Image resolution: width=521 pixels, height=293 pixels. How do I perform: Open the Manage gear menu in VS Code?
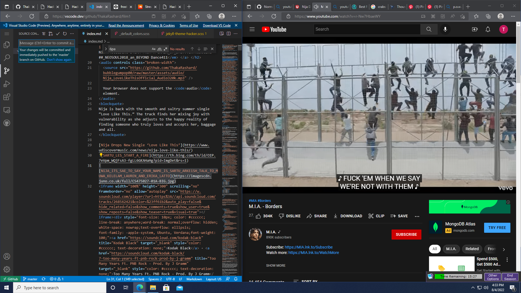click(7, 269)
